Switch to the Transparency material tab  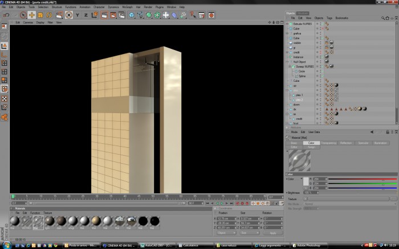pos(328,143)
